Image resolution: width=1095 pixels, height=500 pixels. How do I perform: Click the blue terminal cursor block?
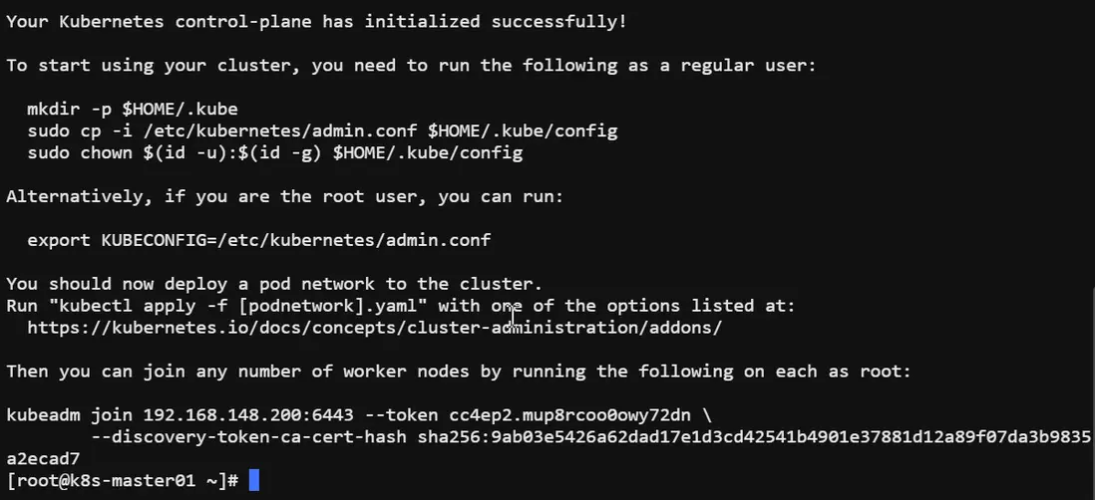(x=254, y=480)
